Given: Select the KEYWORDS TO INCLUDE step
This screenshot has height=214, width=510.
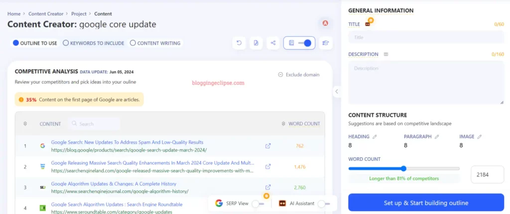Looking at the screenshot, I should (x=94, y=43).
